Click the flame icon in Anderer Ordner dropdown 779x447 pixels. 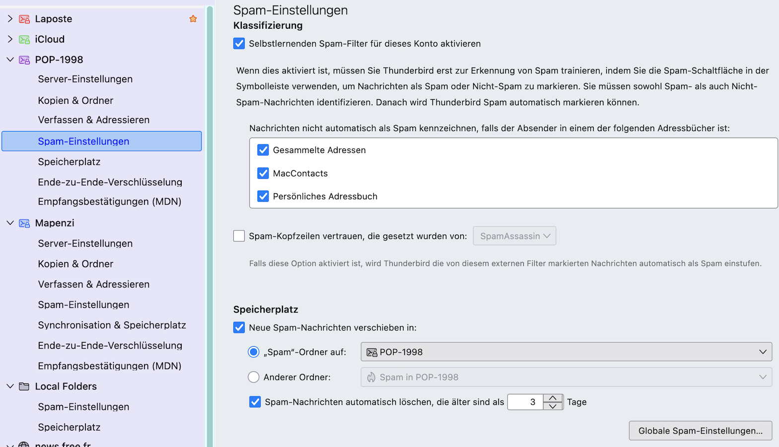click(371, 377)
